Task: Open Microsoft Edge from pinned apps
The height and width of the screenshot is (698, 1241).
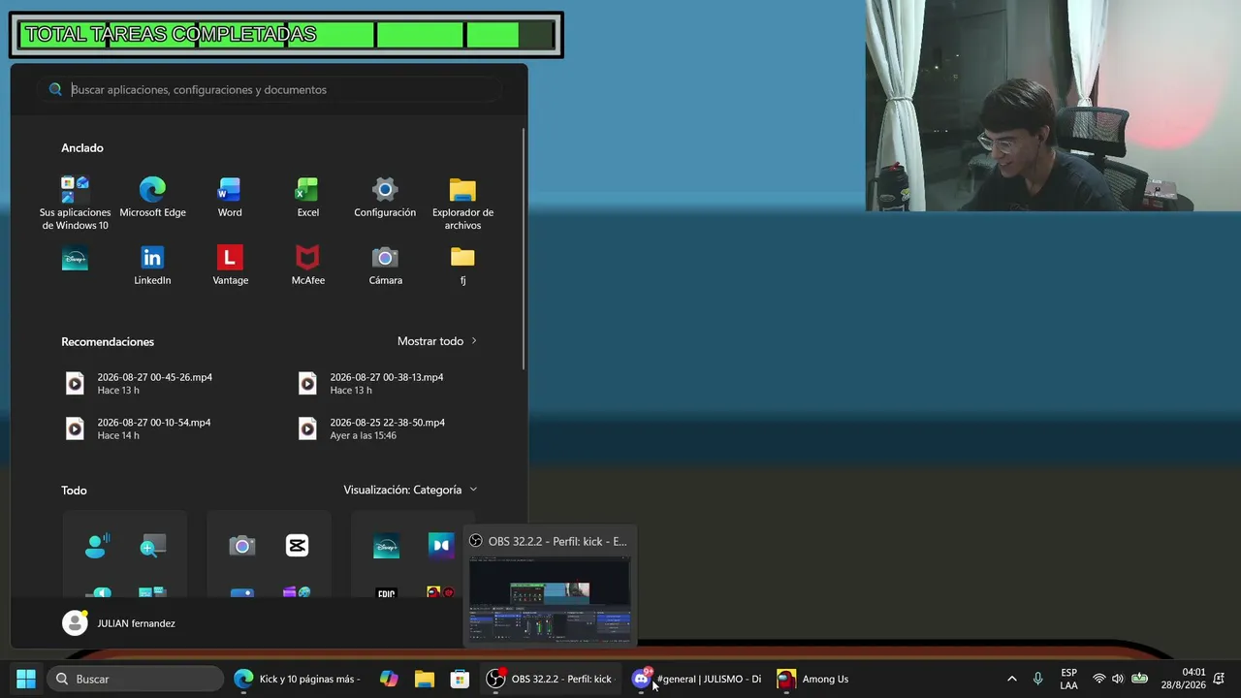Action: click(x=152, y=198)
